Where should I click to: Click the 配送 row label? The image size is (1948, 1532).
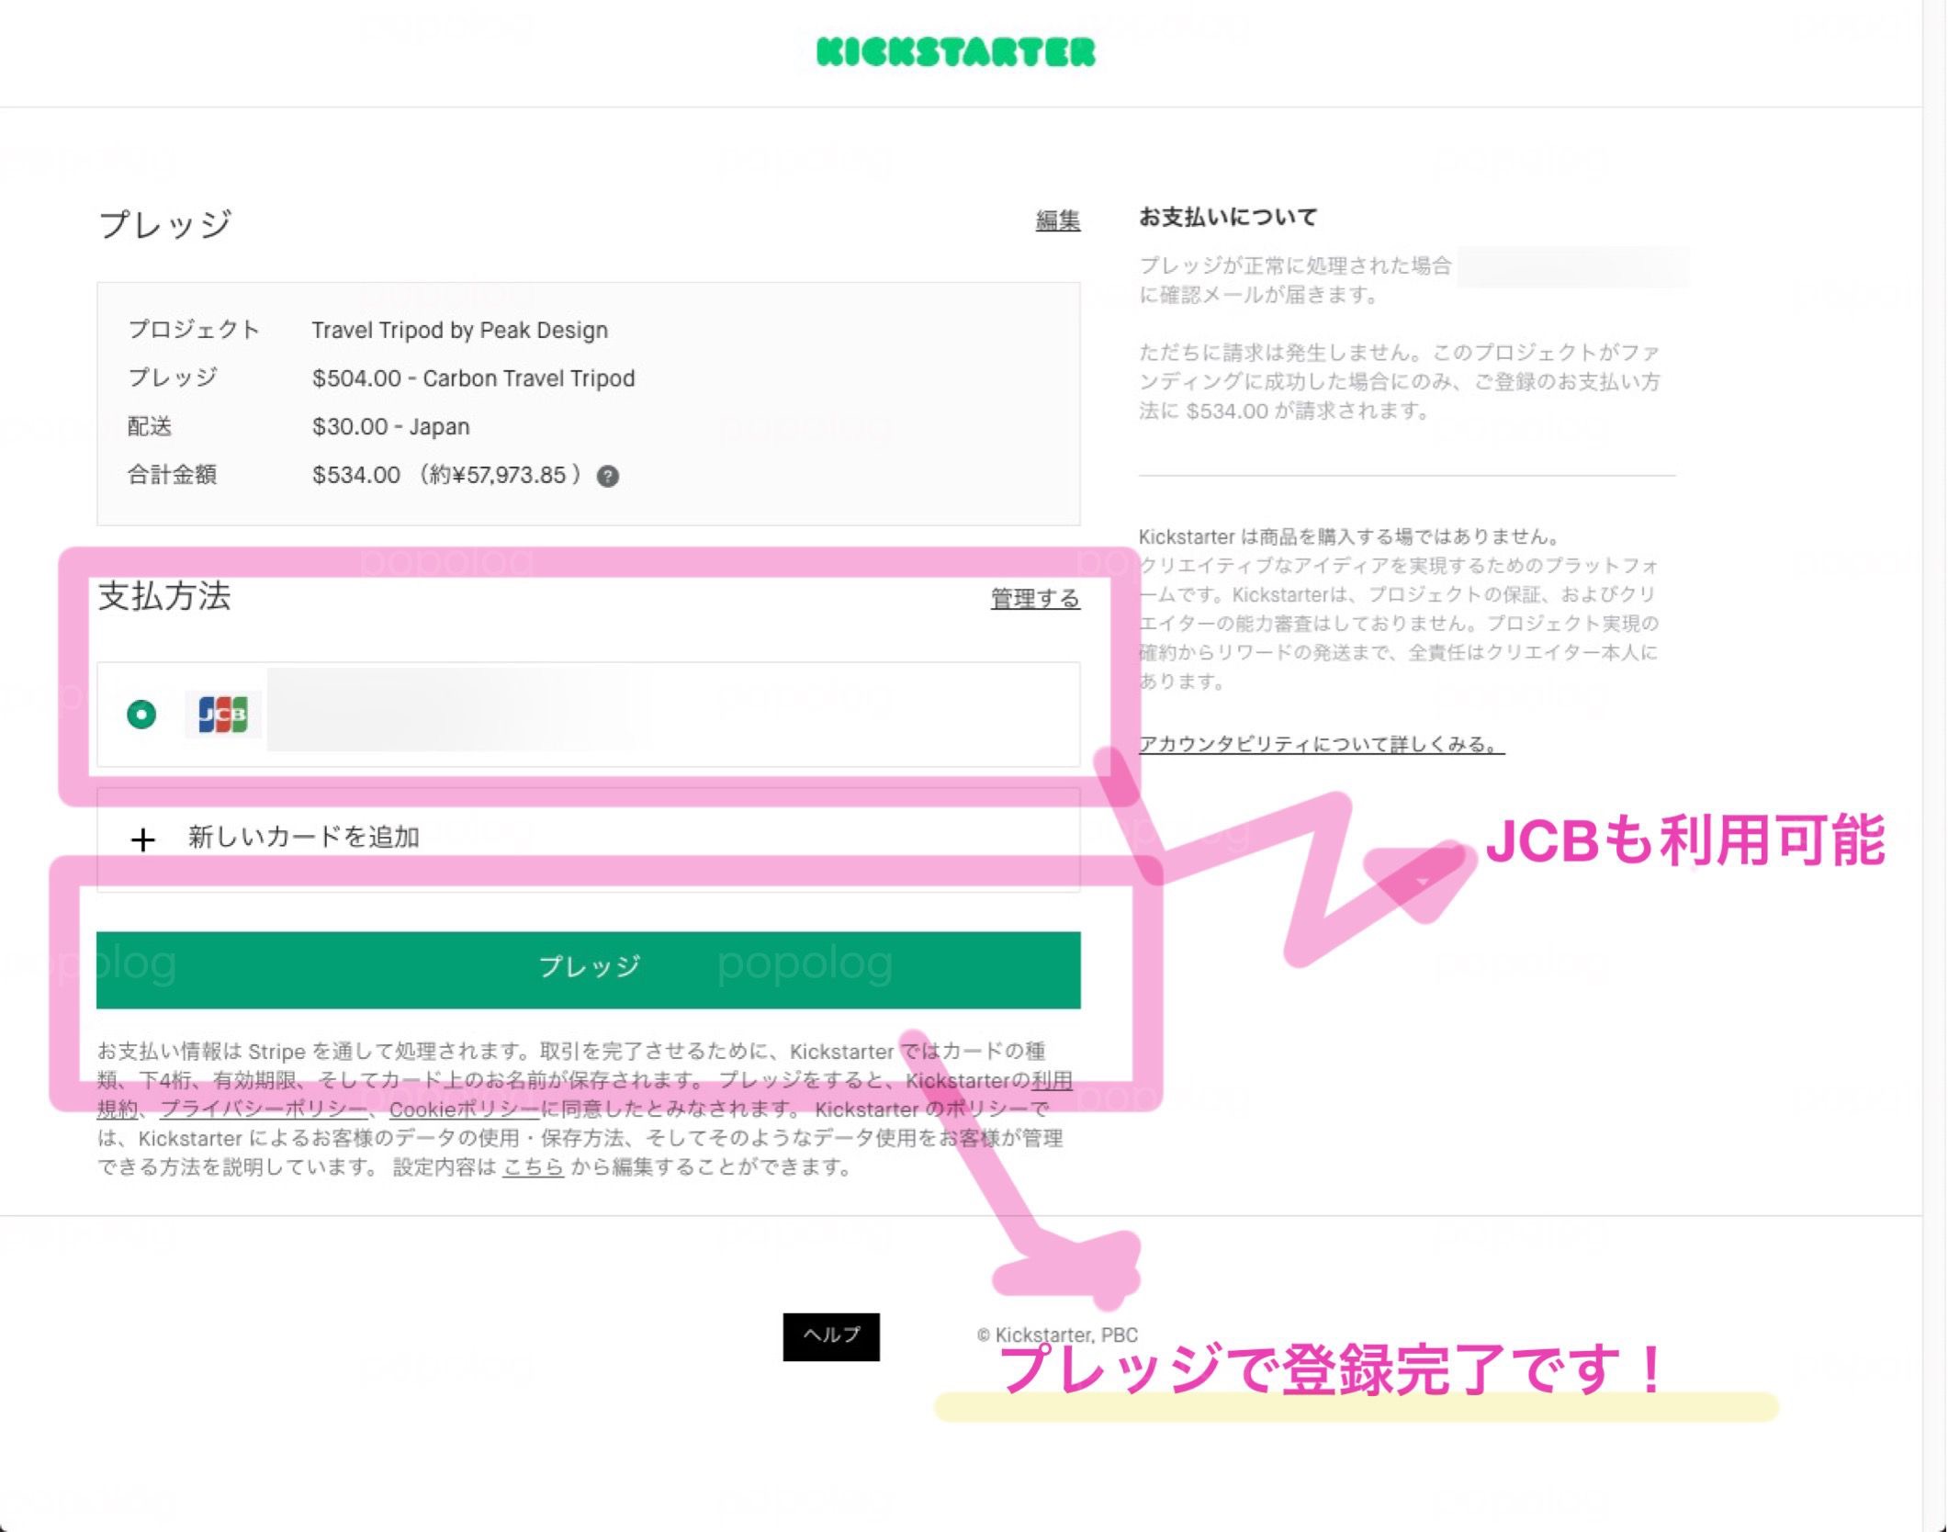point(150,426)
